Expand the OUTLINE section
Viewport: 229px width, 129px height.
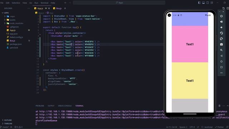coord(7,120)
